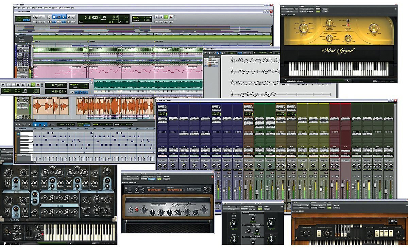This screenshot has width=408, height=248.
Task: Open the Setup menu in Pro Tools
Action: [61, 7]
